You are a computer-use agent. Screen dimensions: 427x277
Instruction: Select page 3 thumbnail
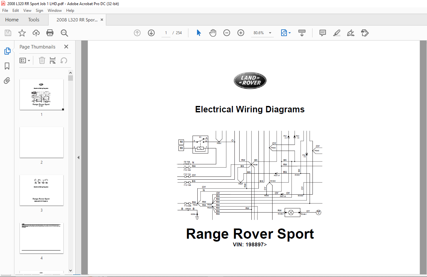coord(42,190)
